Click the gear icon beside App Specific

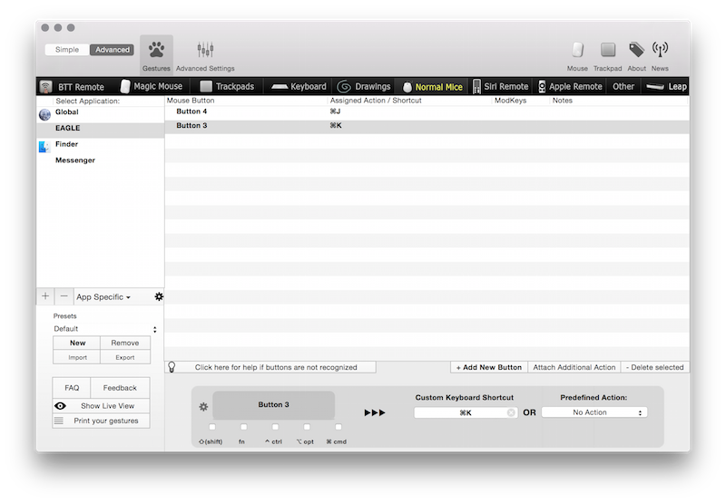click(159, 296)
